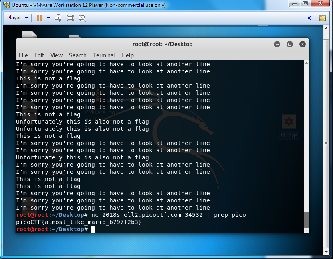Click the terminal title root@root: ~/Desktop

(163, 44)
